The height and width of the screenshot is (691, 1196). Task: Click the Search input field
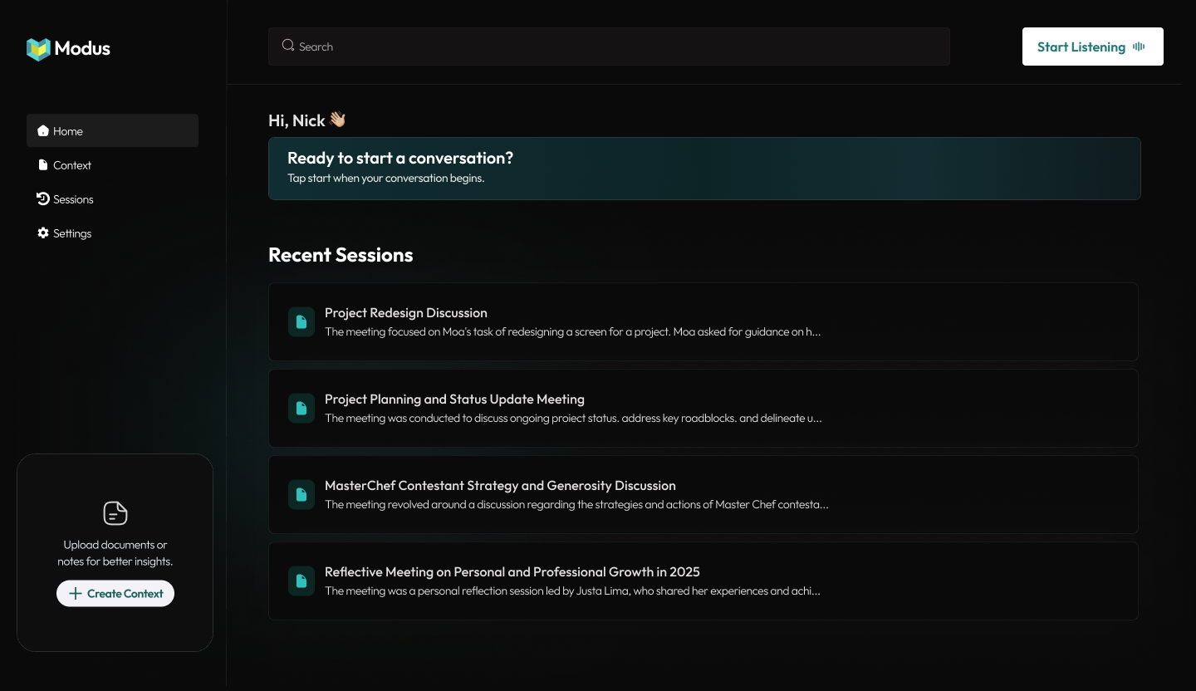coord(609,46)
